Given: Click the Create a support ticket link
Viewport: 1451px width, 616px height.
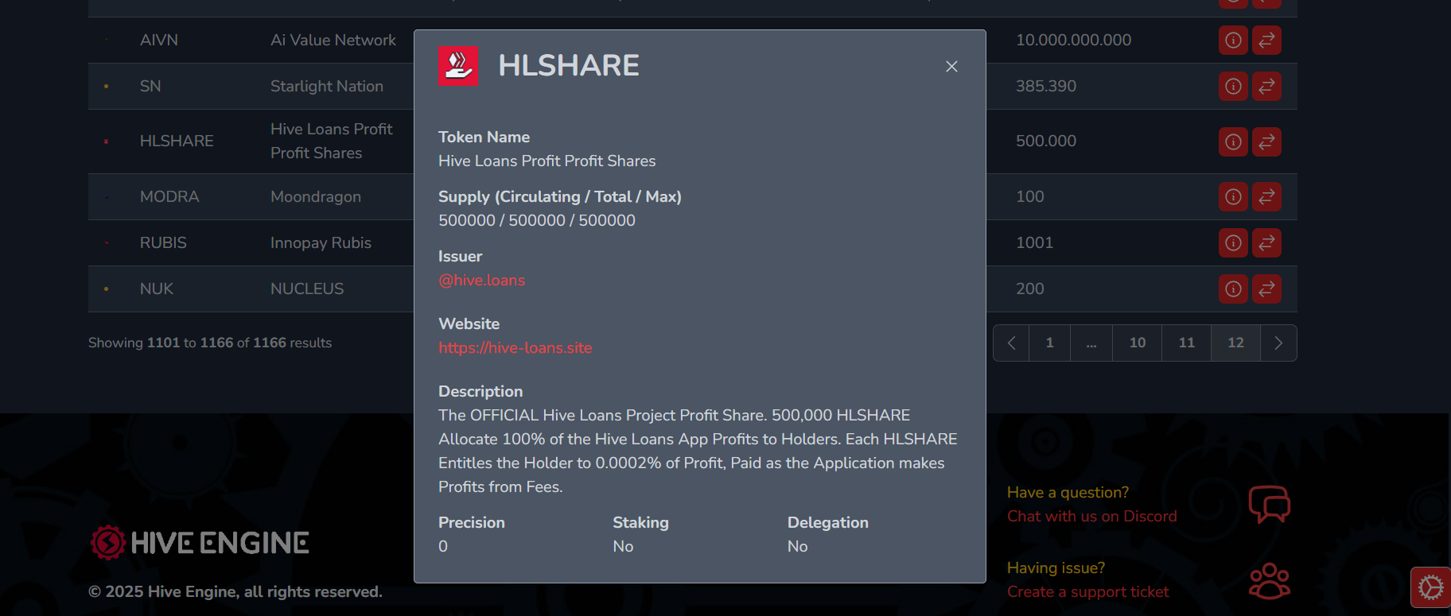Looking at the screenshot, I should 1087,591.
